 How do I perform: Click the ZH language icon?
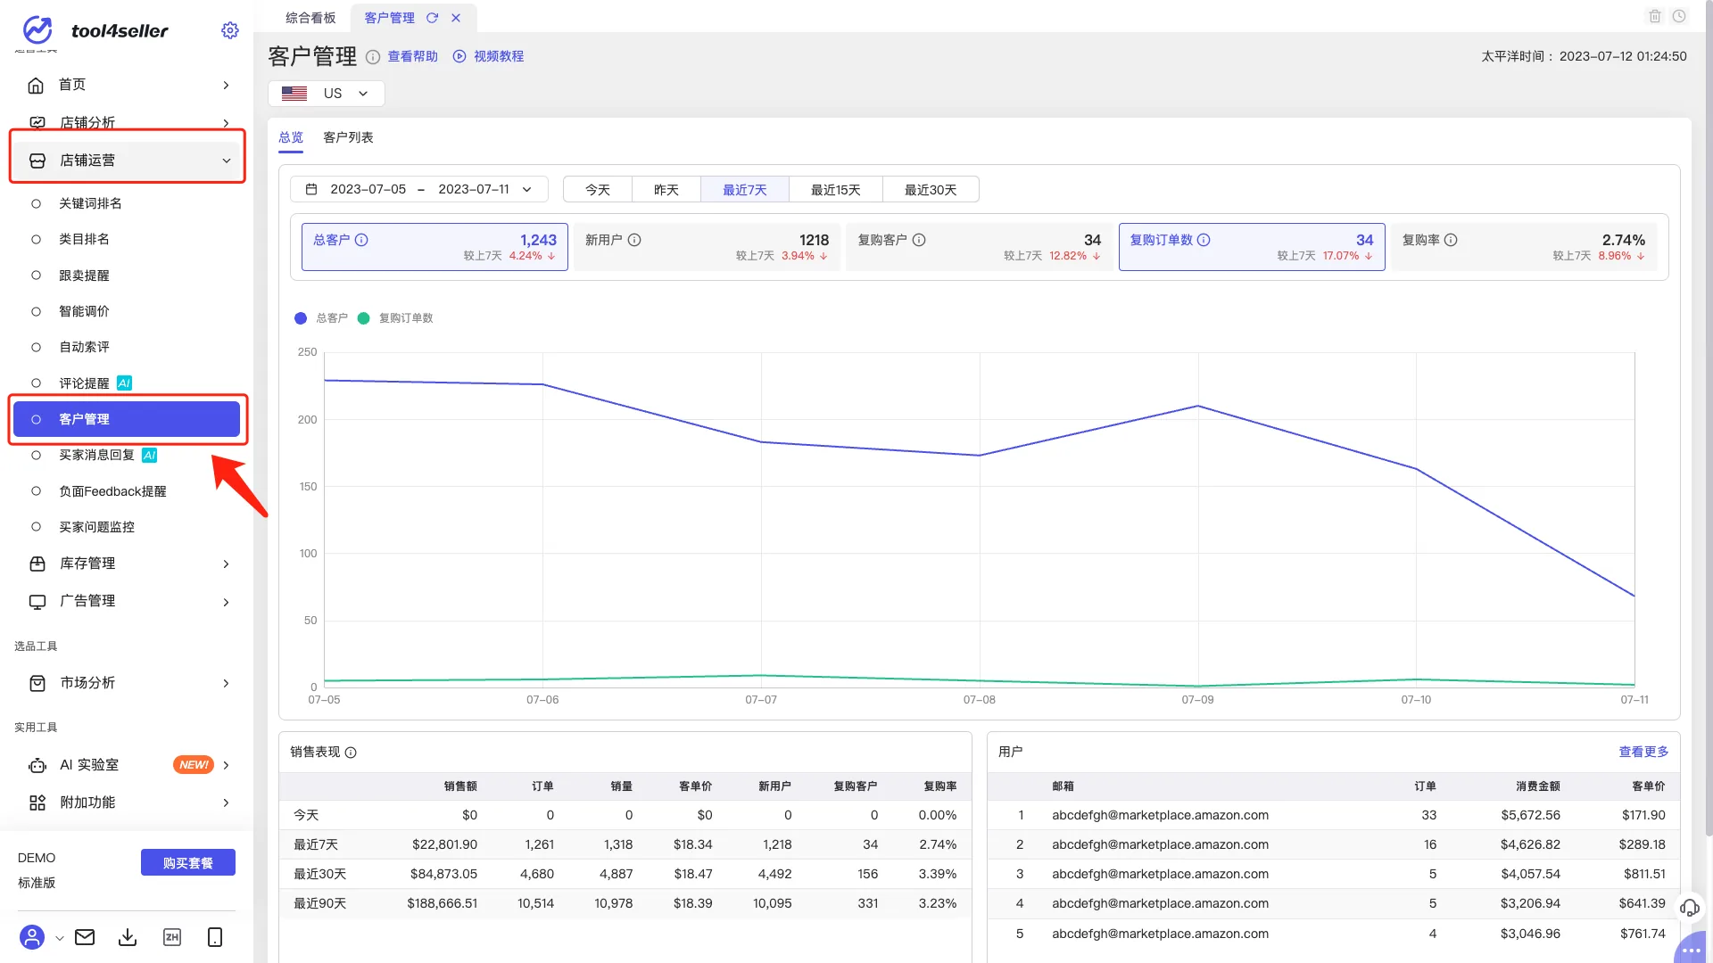(x=172, y=937)
